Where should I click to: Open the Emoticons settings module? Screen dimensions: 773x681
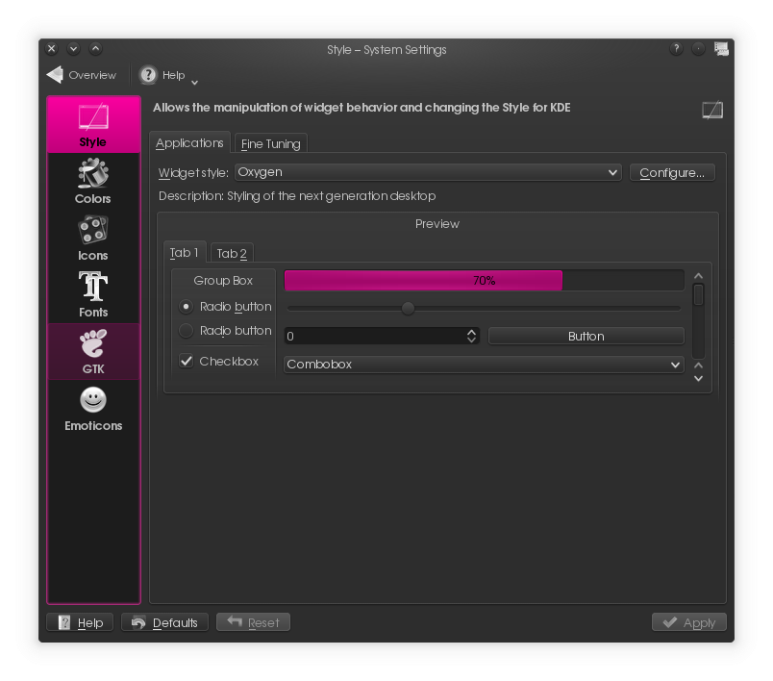(93, 409)
